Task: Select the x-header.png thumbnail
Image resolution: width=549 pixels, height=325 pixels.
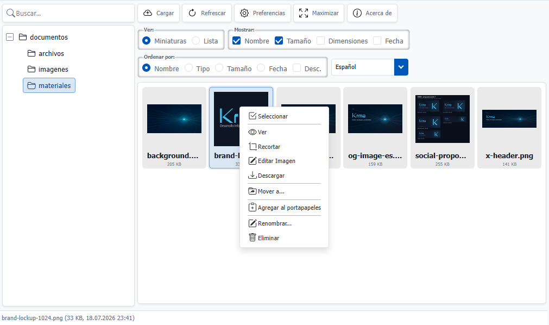Action: (x=509, y=128)
